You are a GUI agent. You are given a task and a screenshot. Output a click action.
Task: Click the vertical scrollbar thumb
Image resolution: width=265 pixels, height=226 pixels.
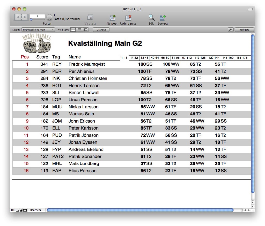(253, 114)
